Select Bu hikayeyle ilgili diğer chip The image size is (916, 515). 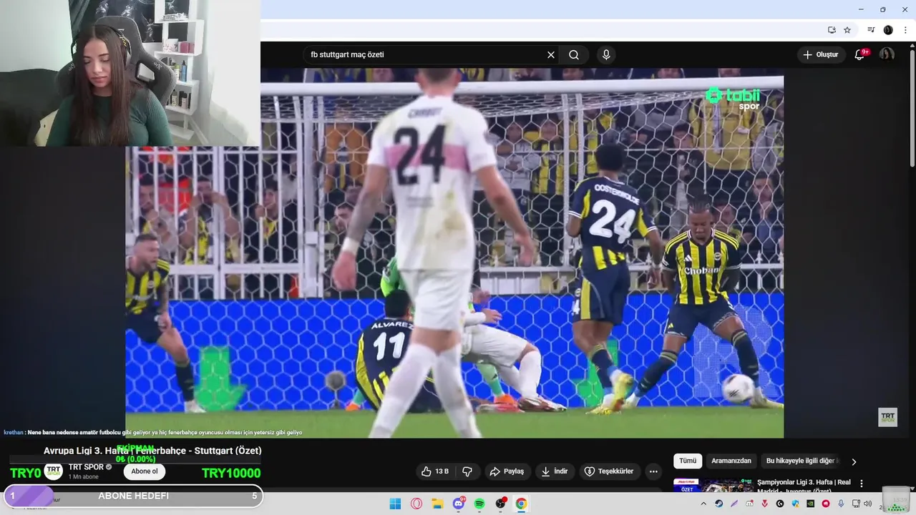801,461
